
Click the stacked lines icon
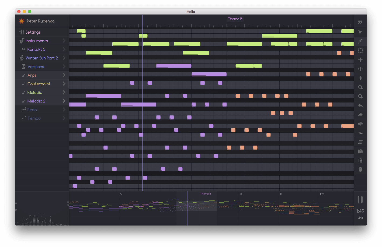coord(360,142)
